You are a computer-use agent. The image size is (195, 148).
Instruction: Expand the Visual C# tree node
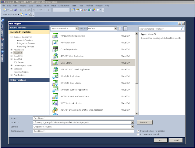coord(12,53)
